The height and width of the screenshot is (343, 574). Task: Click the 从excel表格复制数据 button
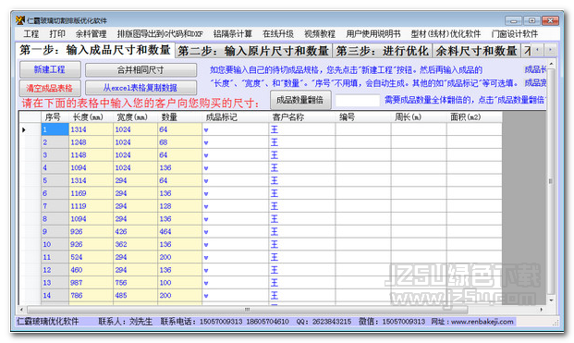tap(140, 88)
